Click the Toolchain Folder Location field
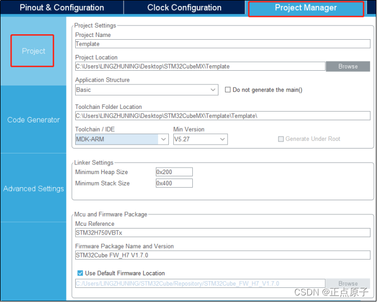377x302 pixels. coord(223,116)
